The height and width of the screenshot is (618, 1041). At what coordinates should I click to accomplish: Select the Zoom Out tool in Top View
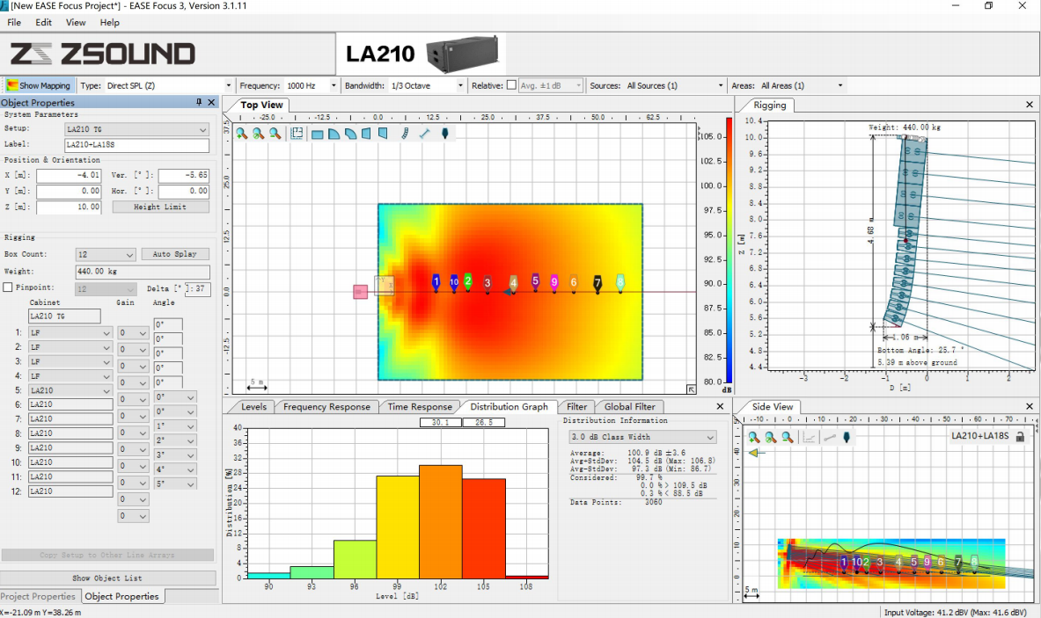[x=273, y=133]
